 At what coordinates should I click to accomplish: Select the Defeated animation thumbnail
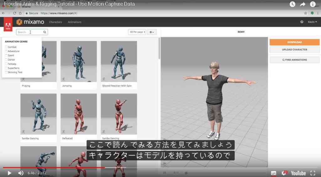[x=79, y=114]
